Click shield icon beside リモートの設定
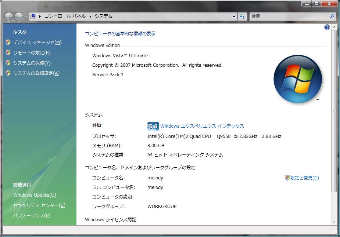This screenshot has width=340, height=237. [x=8, y=52]
